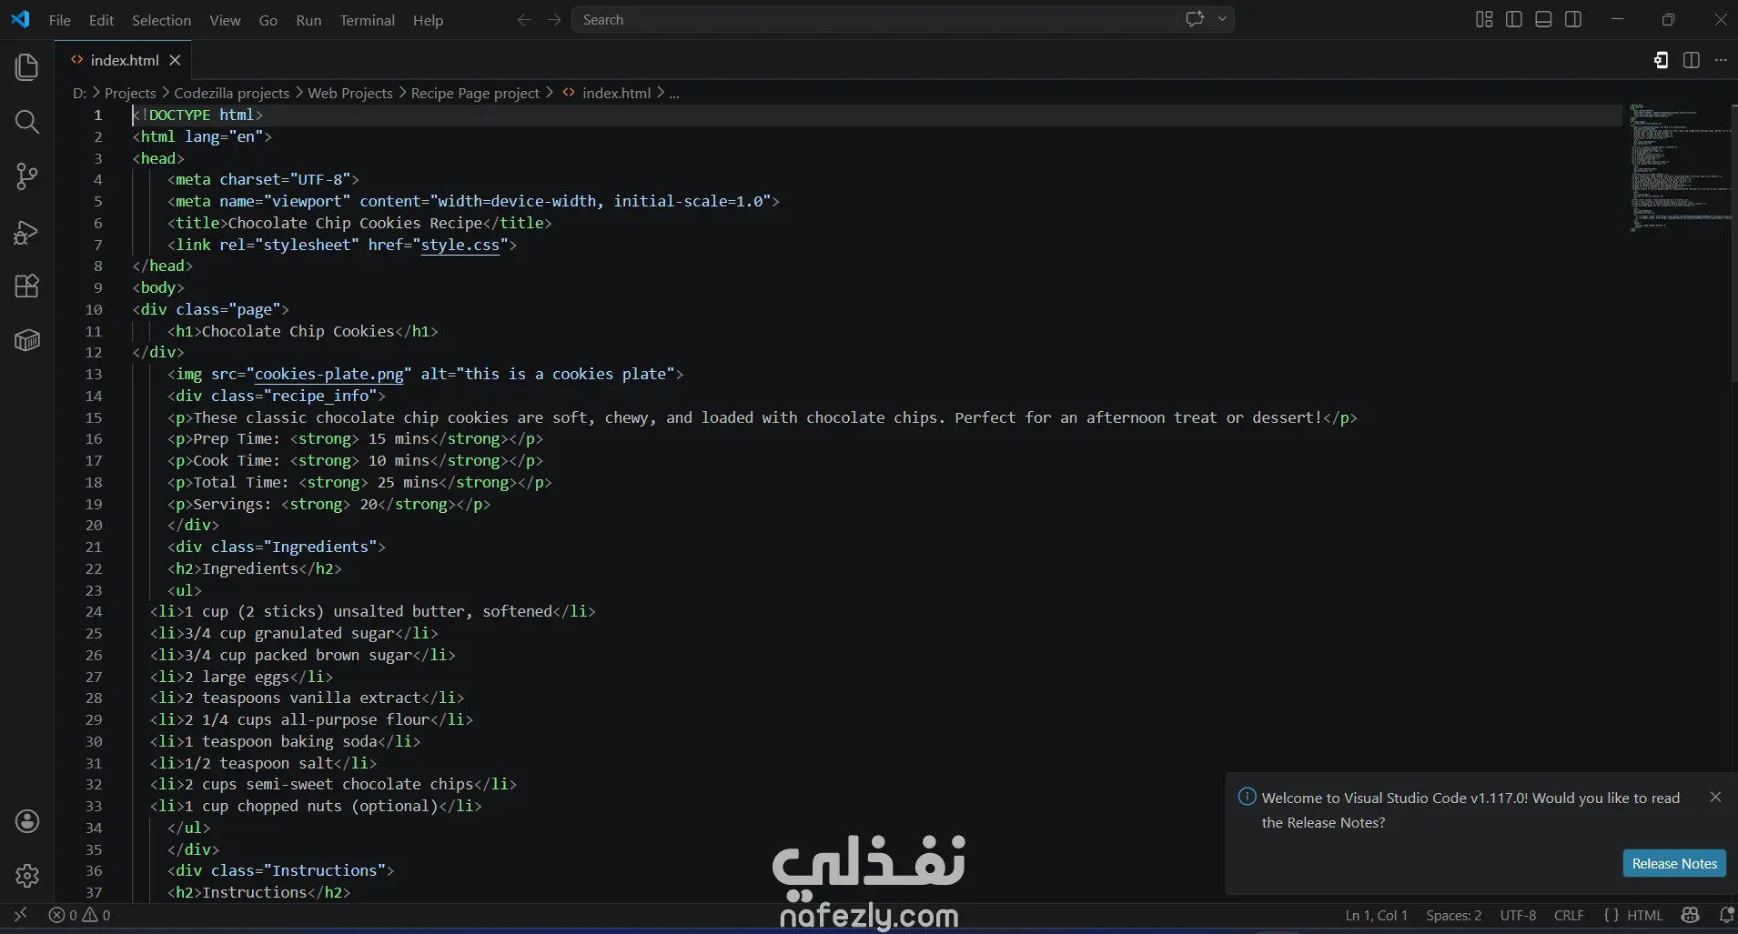Open the Selection menu
Viewport: 1738px width, 934px height.
[x=161, y=19]
